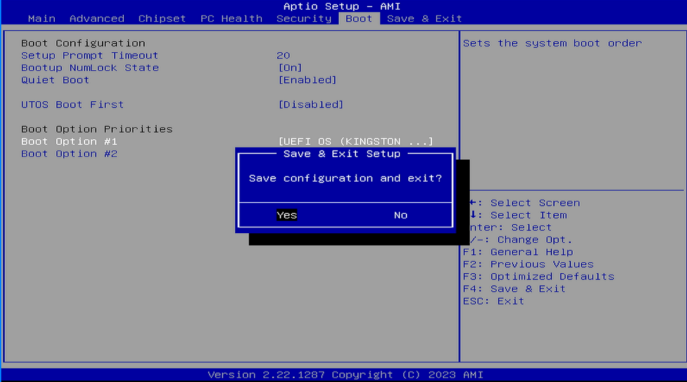The height and width of the screenshot is (382, 687).
Task: Select Boot Option #1 row
Action: point(69,142)
